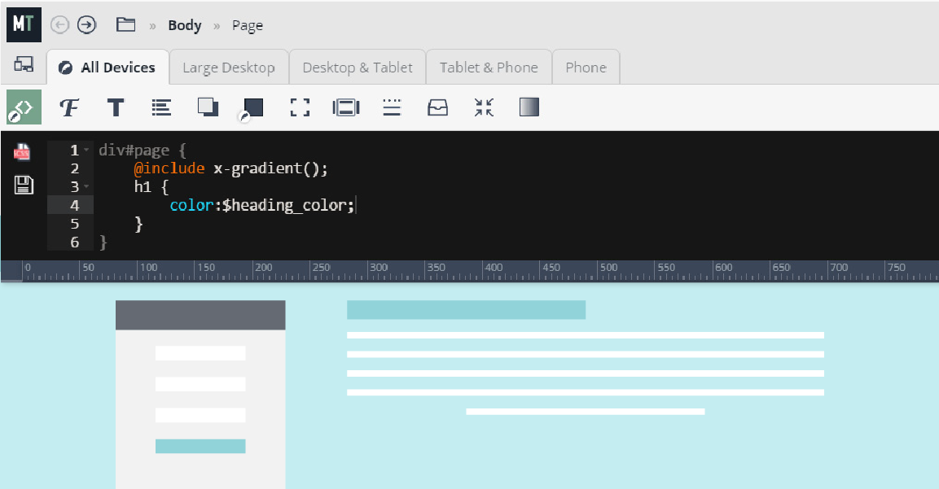
Task: Collapse code fold arrow on line 1
Action: pos(87,150)
